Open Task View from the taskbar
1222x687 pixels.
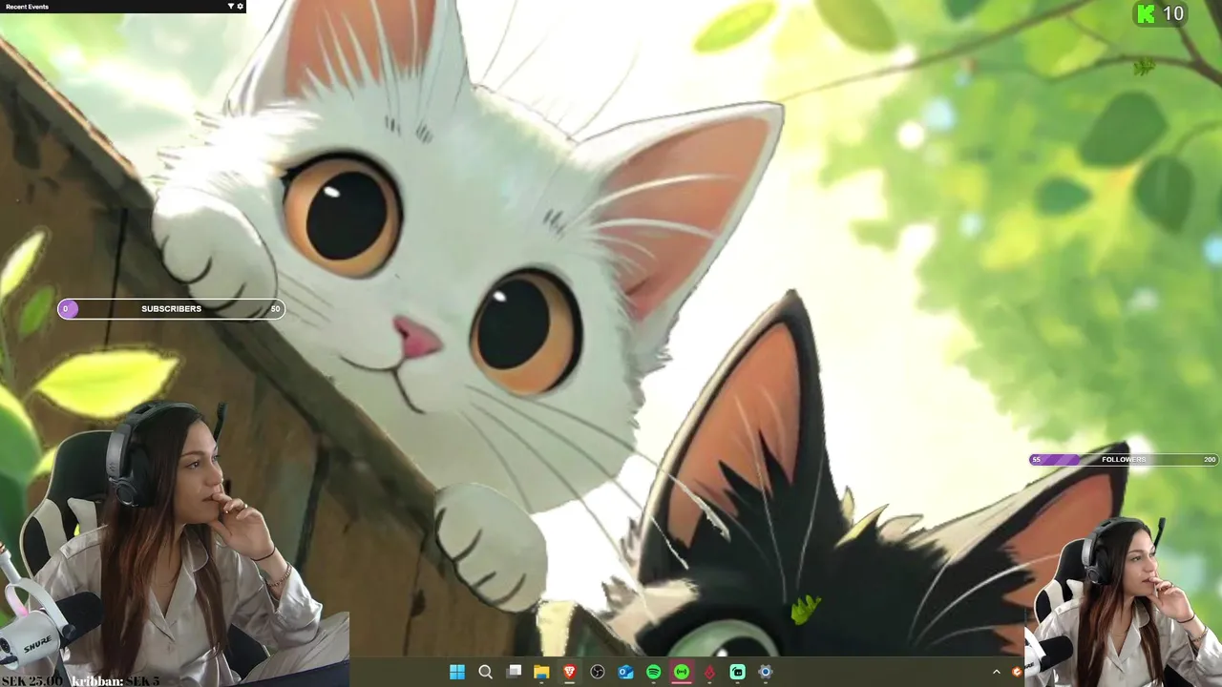pos(514,672)
